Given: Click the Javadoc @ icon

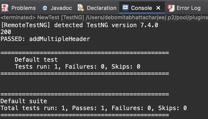Looking at the screenshot, I should 45,8.
